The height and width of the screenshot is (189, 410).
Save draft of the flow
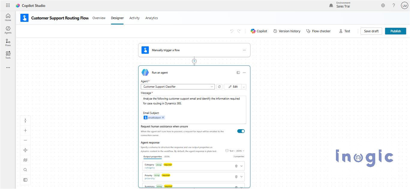(371, 31)
